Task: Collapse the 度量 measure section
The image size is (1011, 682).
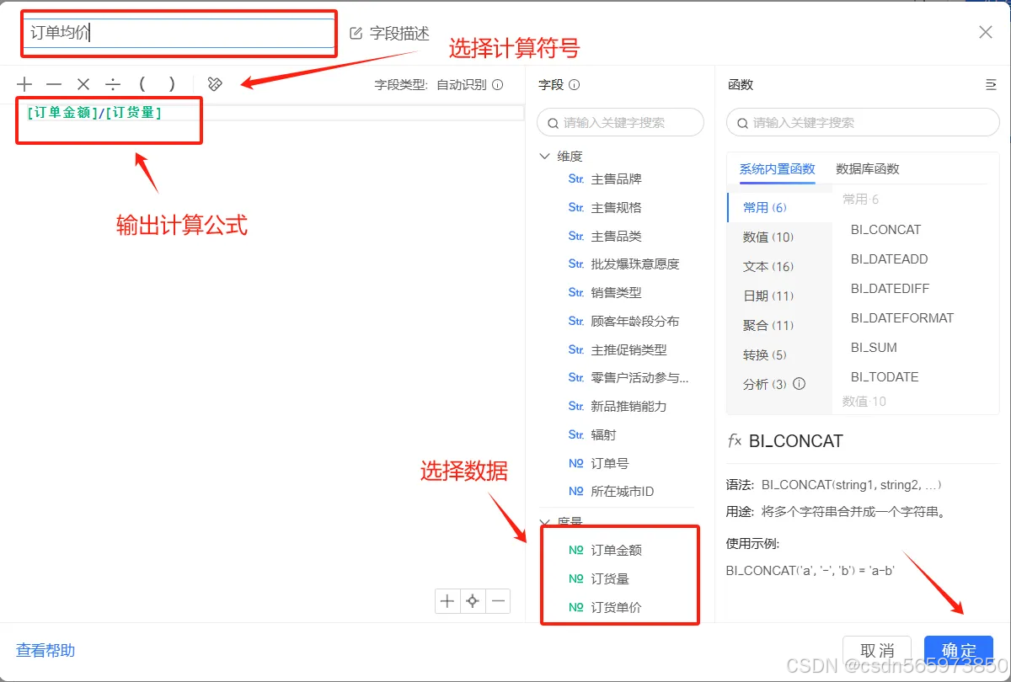Action: click(x=546, y=522)
